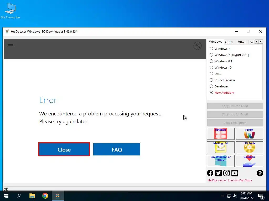Viewport: 269px width, 201px height.
Task: Visit the Facebook page icon
Action: pos(210,173)
